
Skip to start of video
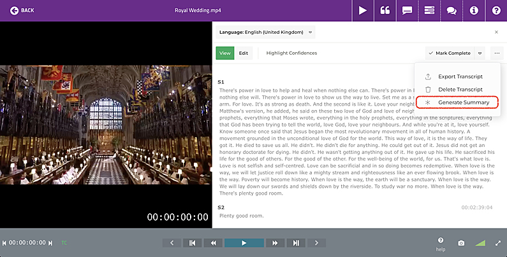click(x=193, y=243)
